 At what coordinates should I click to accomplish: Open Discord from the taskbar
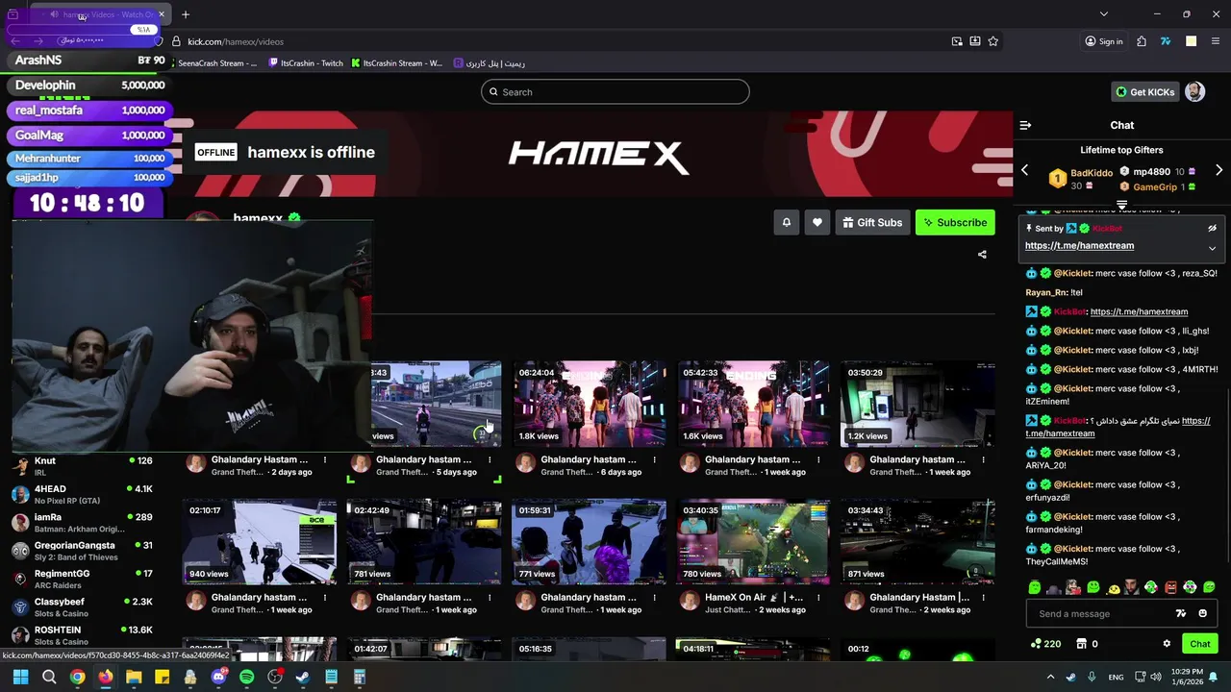click(218, 677)
